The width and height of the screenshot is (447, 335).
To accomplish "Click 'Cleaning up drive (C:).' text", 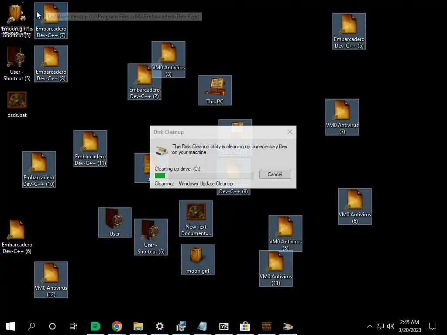I will click(178, 169).
